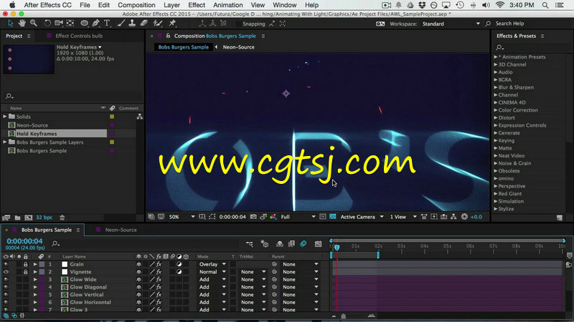Viewport: 574px width, 322px height.
Task: Open the Layer menu
Action: tap(171, 5)
